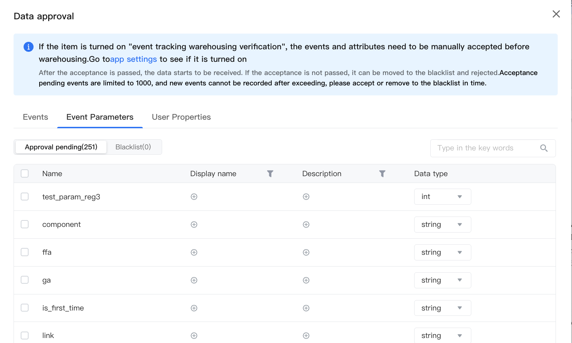Filter the Display name column

[x=270, y=174]
